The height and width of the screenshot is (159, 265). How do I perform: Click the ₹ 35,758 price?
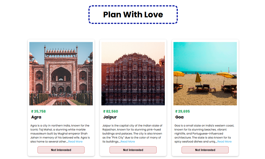pyautogui.click(x=38, y=112)
